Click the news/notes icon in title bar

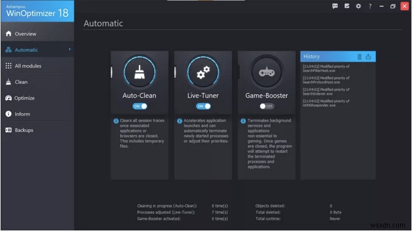click(347, 6)
